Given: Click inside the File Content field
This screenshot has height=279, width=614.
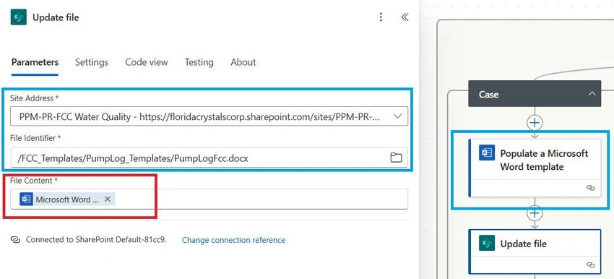Looking at the screenshot, I should [209, 199].
